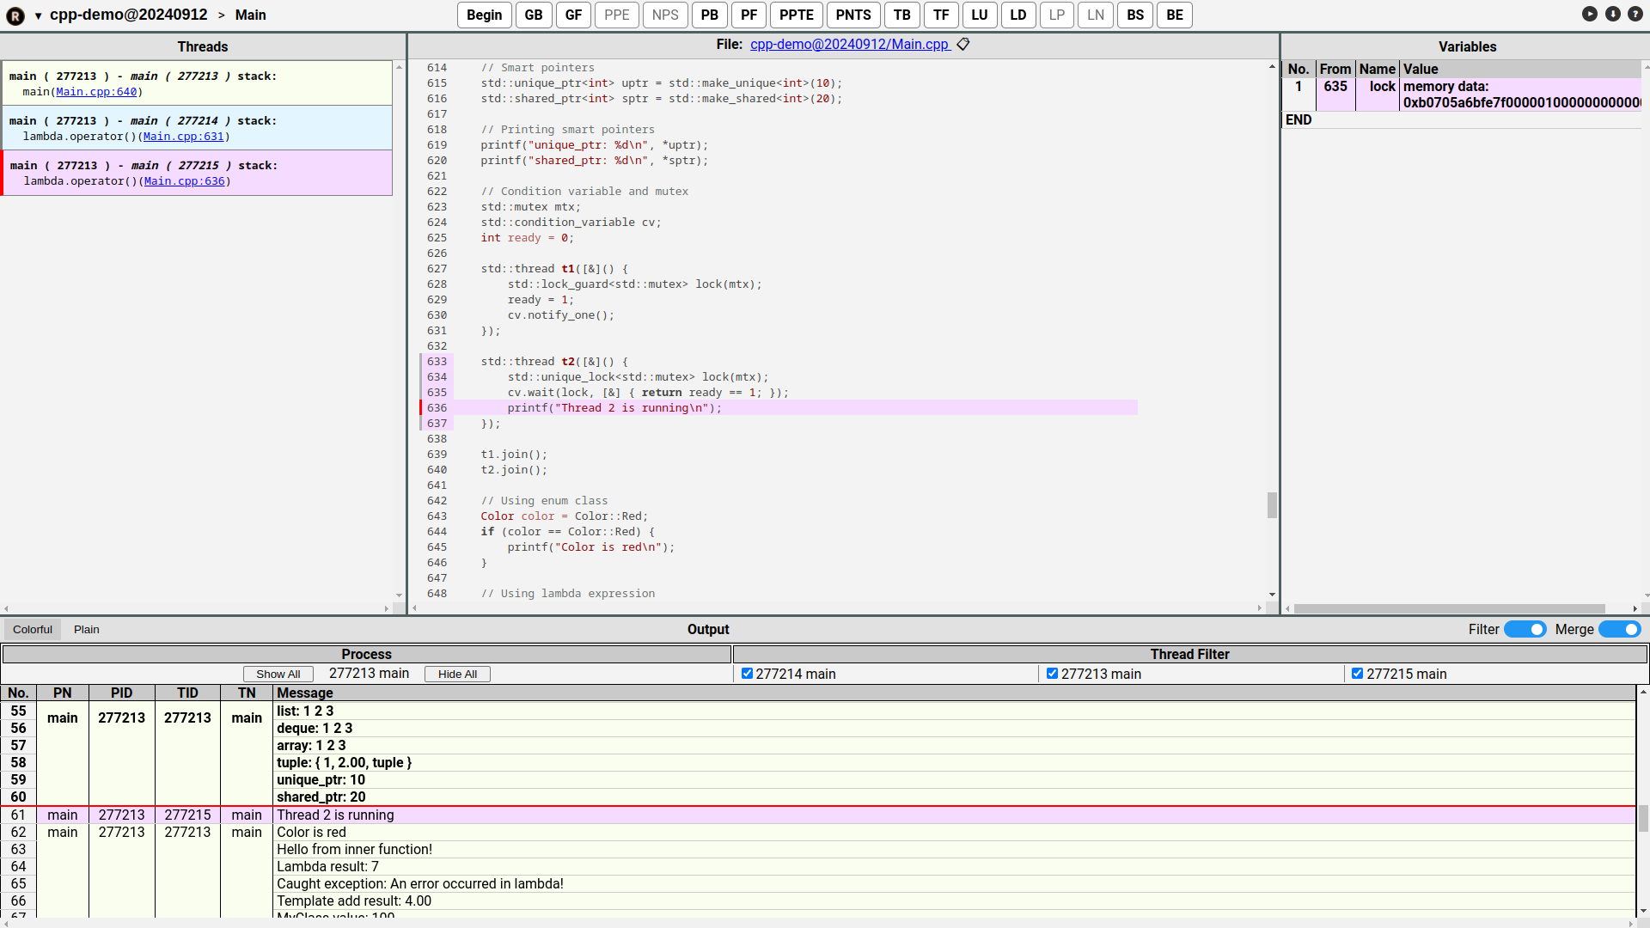This screenshot has width=1650, height=928.
Task: Click the Begin navigation button
Action: (485, 15)
